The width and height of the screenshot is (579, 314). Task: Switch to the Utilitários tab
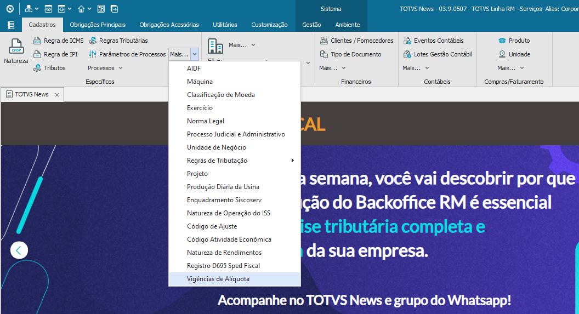click(225, 25)
